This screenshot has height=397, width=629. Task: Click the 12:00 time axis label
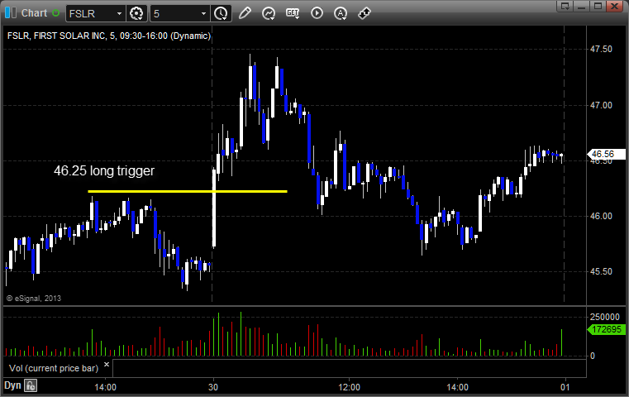pyautogui.click(x=349, y=387)
